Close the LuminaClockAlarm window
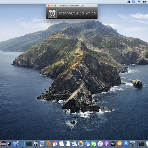148x148 pixels. pos(49,5)
